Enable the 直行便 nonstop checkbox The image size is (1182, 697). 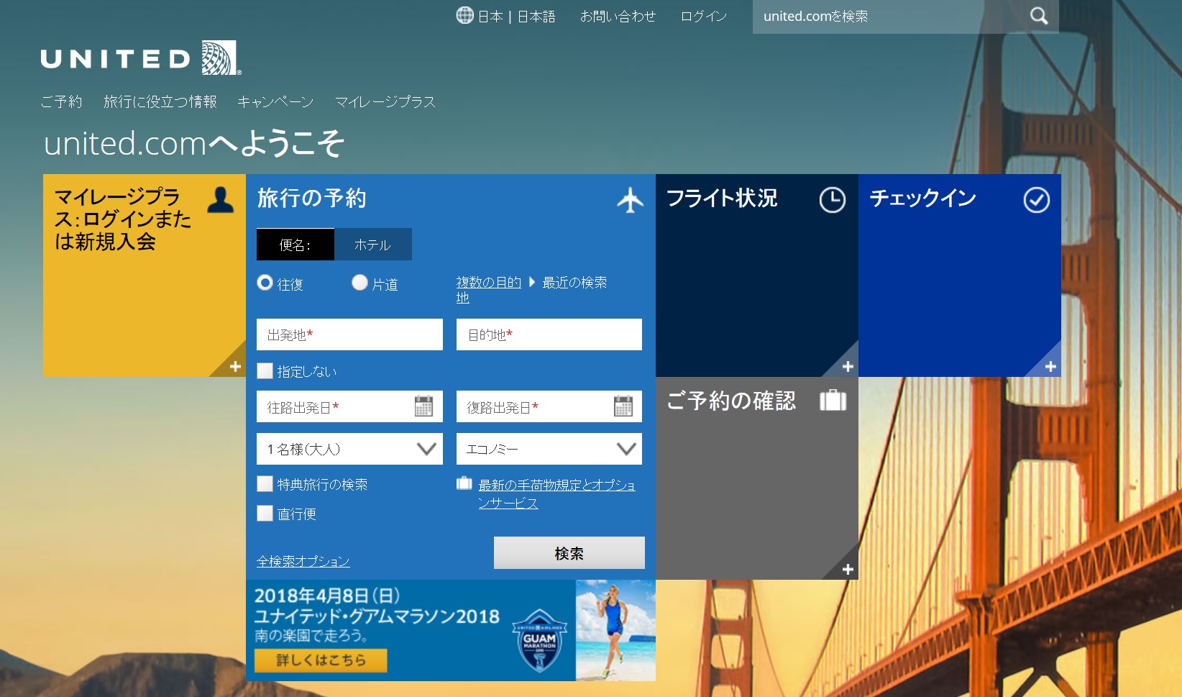265,514
